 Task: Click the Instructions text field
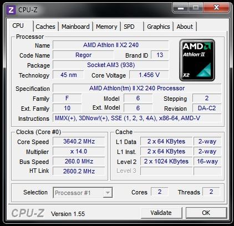[137, 118]
